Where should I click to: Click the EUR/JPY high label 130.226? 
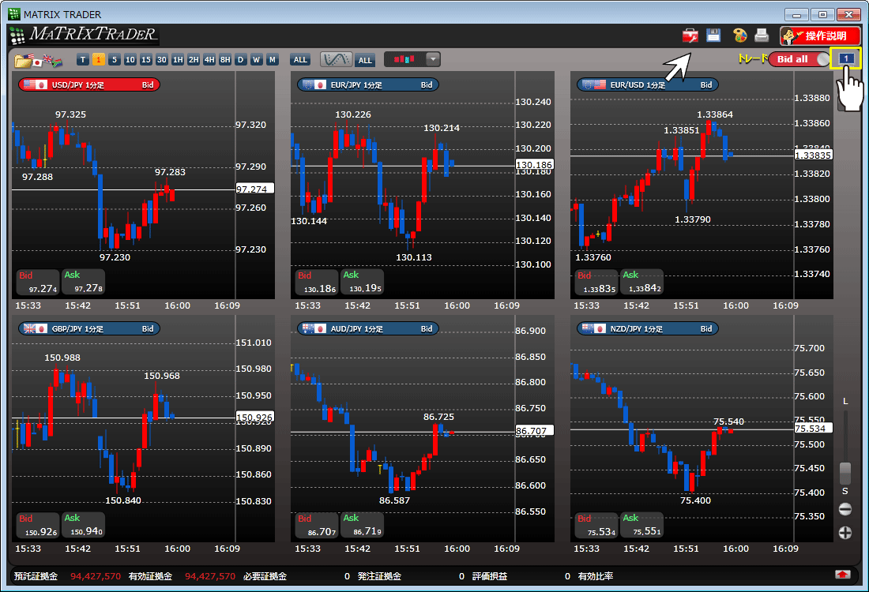point(353,114)
